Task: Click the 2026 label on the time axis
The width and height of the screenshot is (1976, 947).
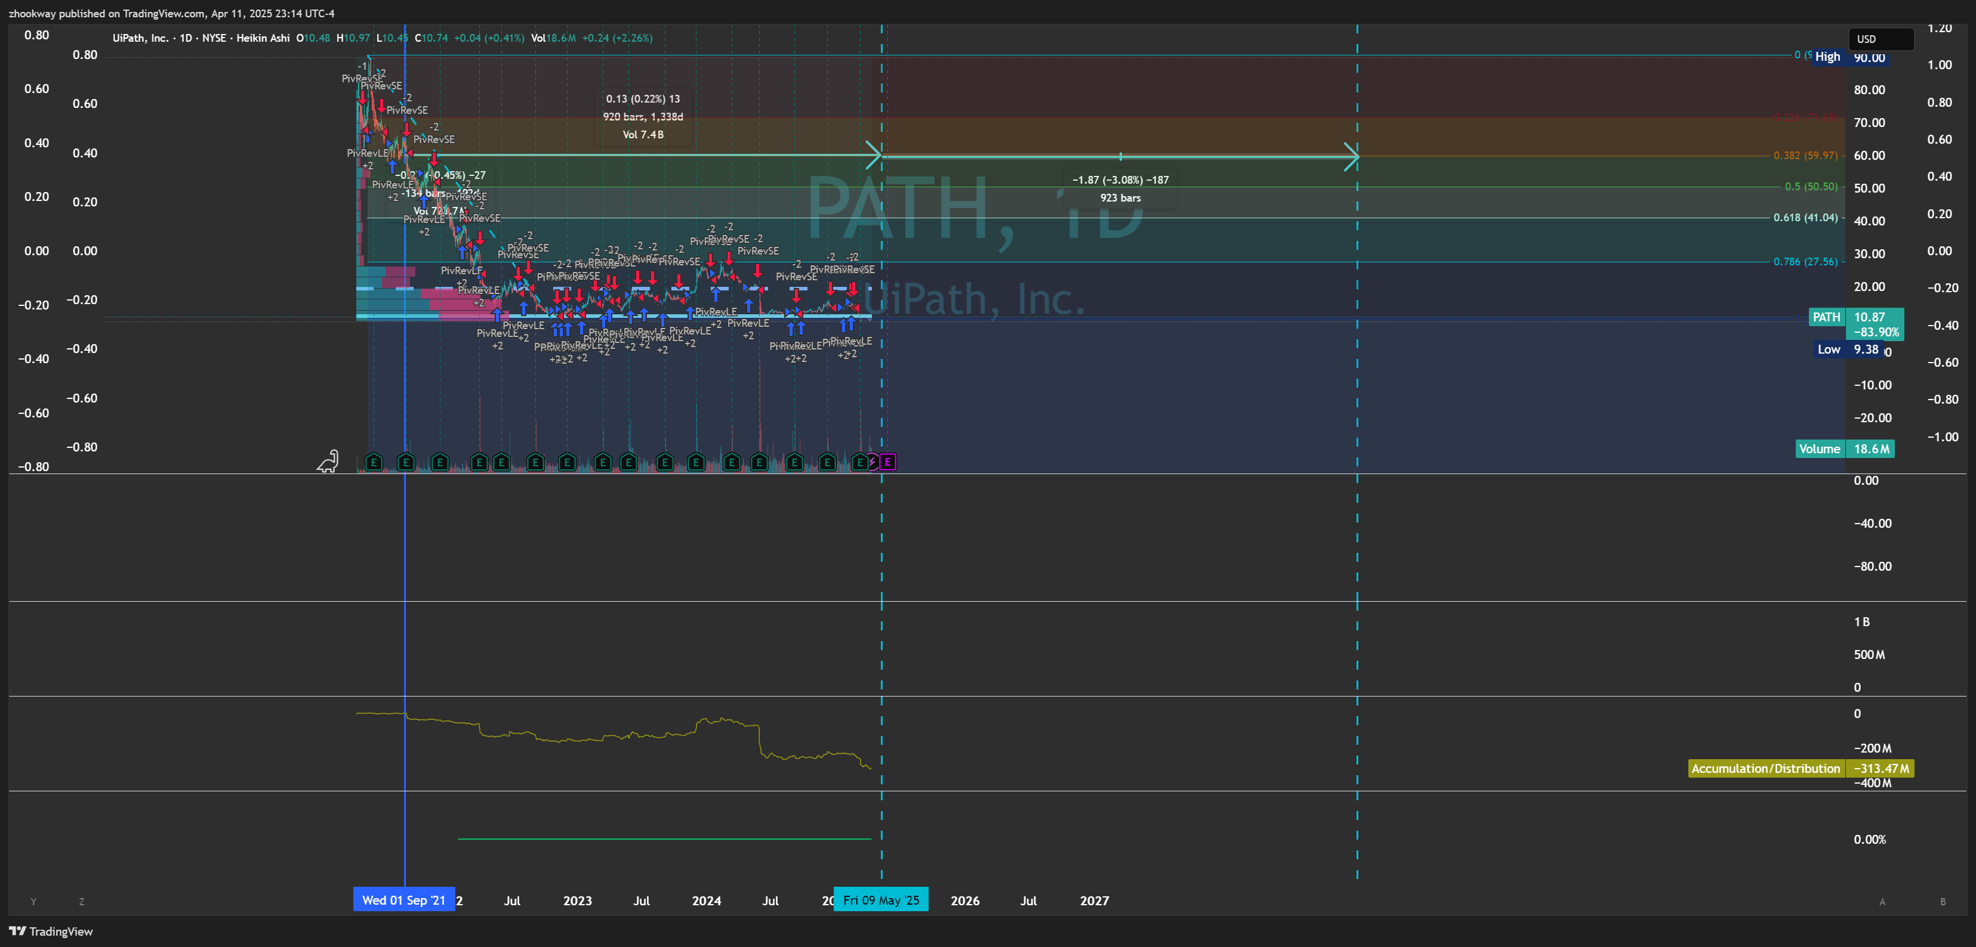Action: point(964,900)
